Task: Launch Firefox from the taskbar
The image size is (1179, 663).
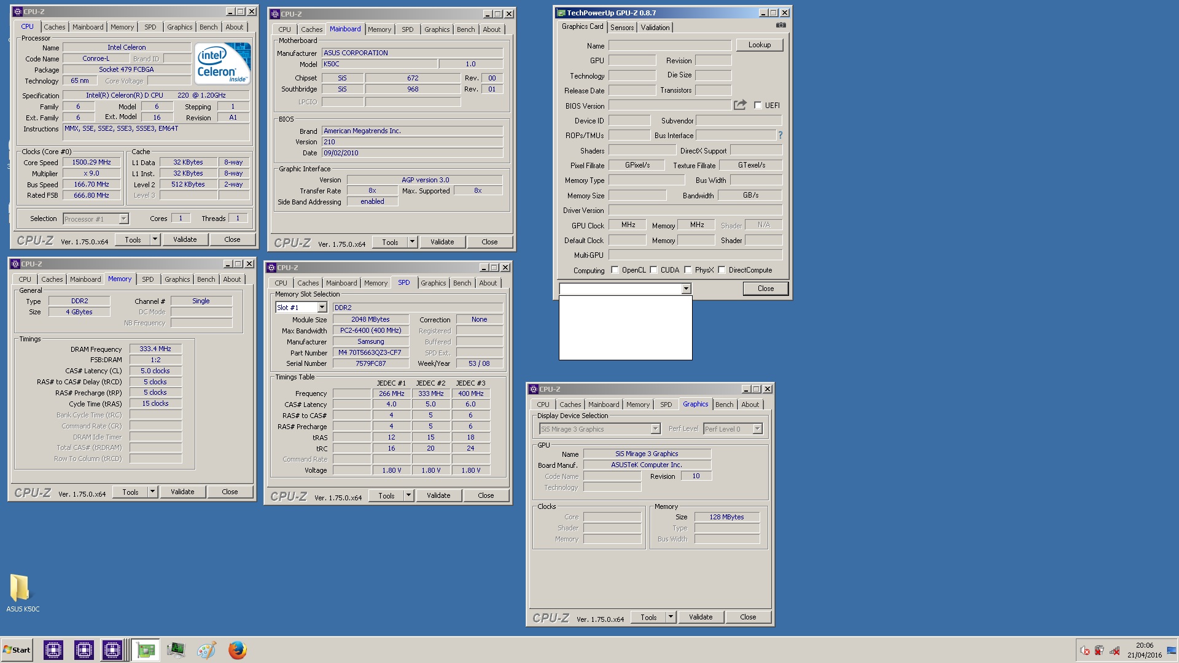Action: 237,650
